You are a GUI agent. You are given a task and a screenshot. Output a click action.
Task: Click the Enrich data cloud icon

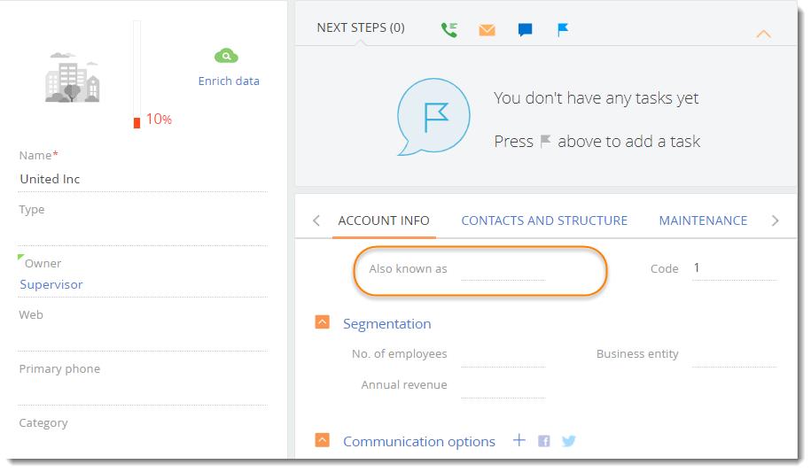[227, 56]
